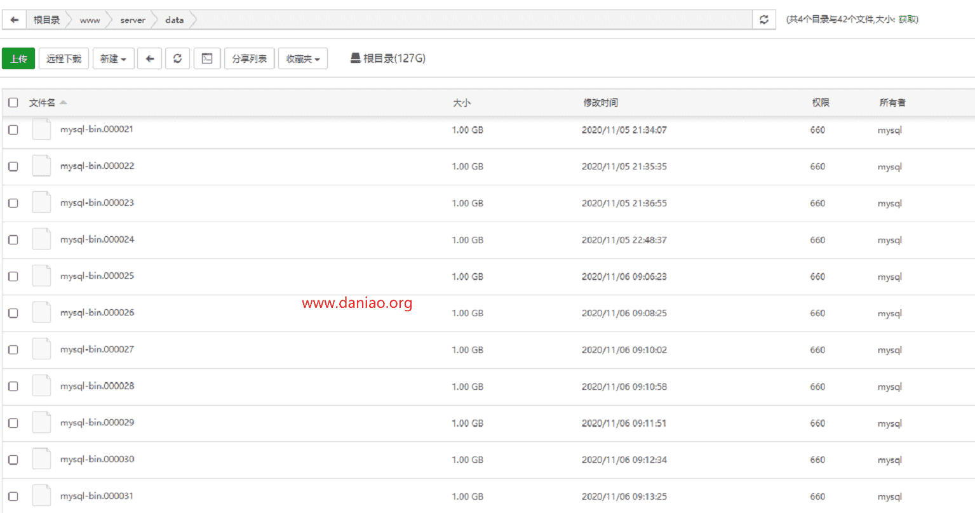Check the box for mysql-bin.000026

pyautogui.click(x=13, y=313)
